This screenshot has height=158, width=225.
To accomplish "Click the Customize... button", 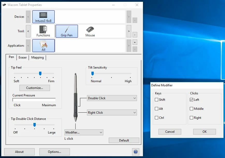I will tap(35, 88).
